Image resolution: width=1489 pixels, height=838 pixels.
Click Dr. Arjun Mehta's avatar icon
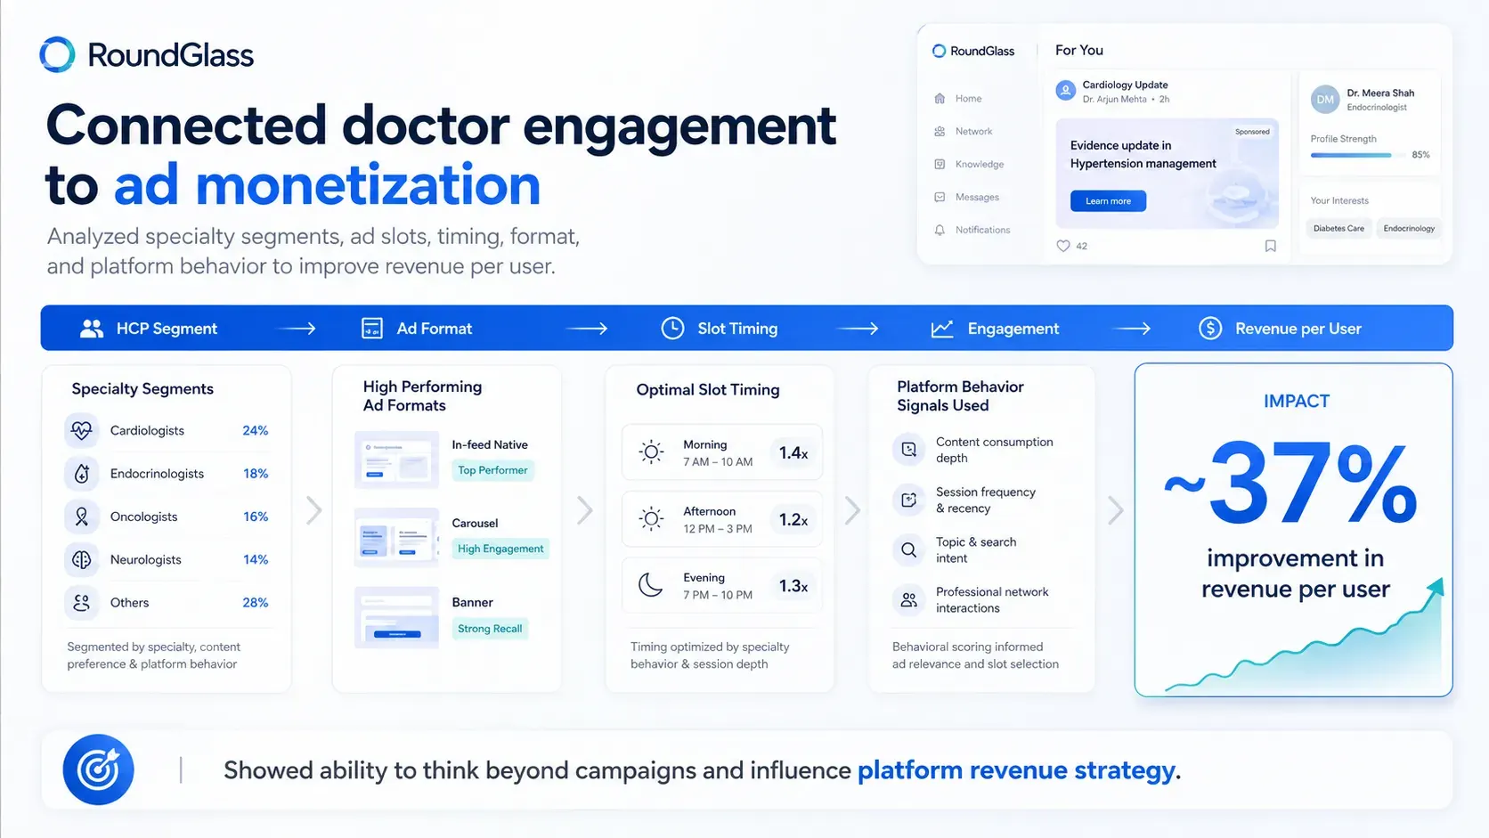click(x=1065, y=91)
